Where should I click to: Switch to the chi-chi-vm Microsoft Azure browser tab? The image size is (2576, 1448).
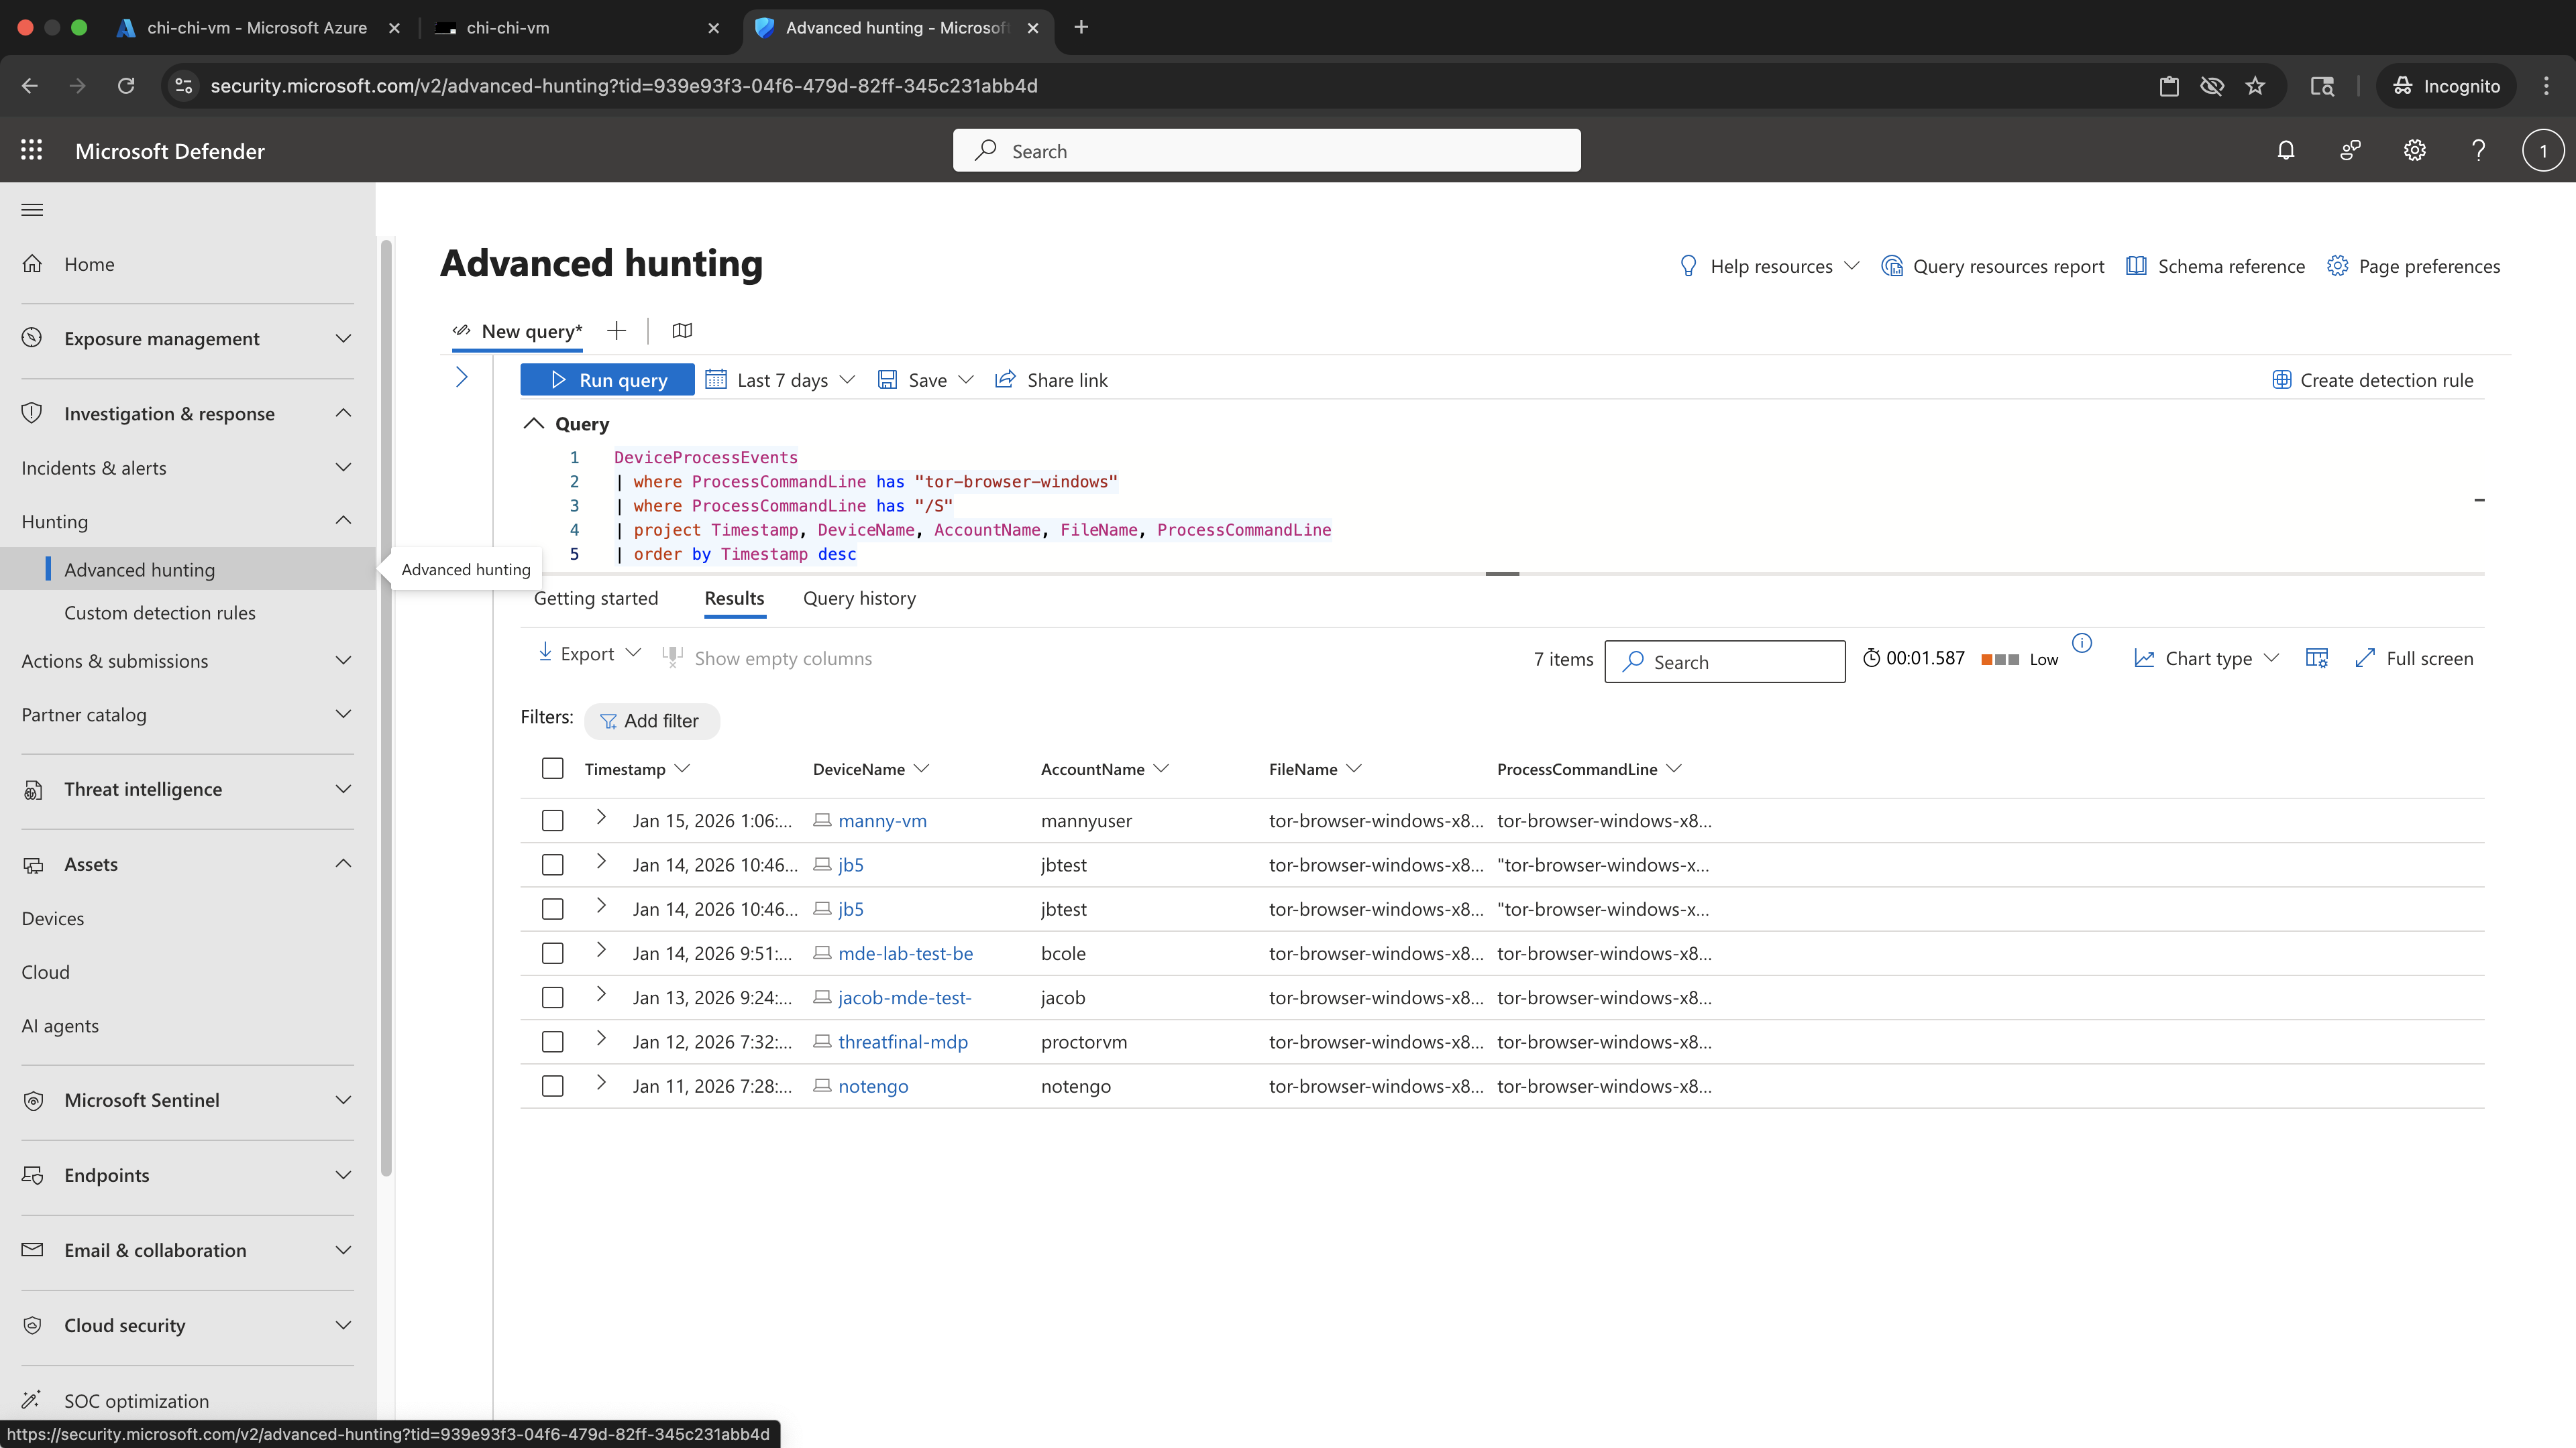(x=258, y=27)
